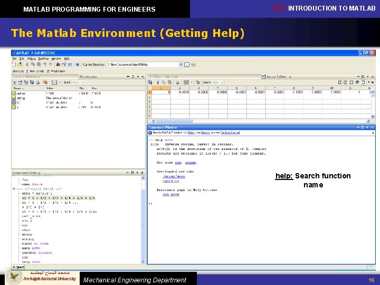The height and width of the screenshot is (285, 380).
Task: Select the 'help acos' entry in Command History
Action: click(x=31, y=262)
